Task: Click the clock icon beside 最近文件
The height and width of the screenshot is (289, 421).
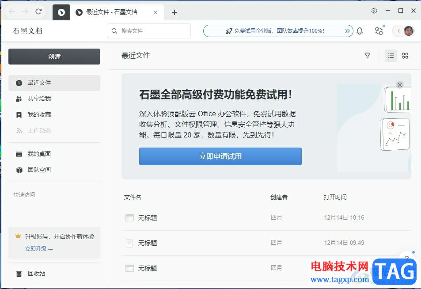Action: click(19, 83)
